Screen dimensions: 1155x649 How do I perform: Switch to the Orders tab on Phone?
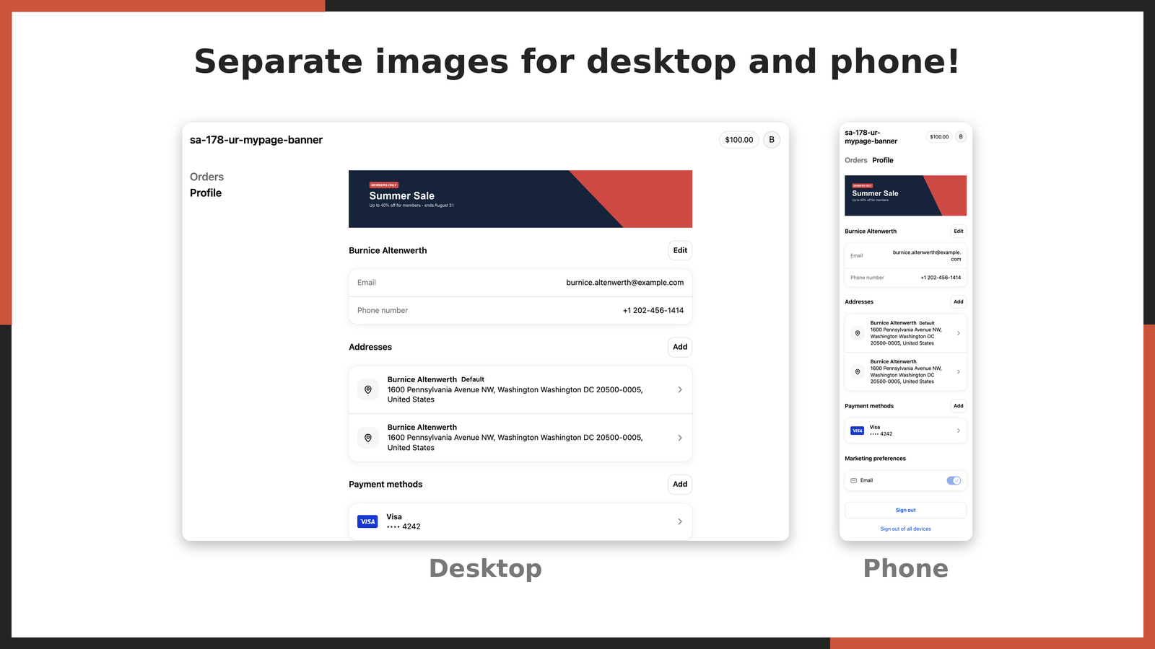[x=856, y=160]
